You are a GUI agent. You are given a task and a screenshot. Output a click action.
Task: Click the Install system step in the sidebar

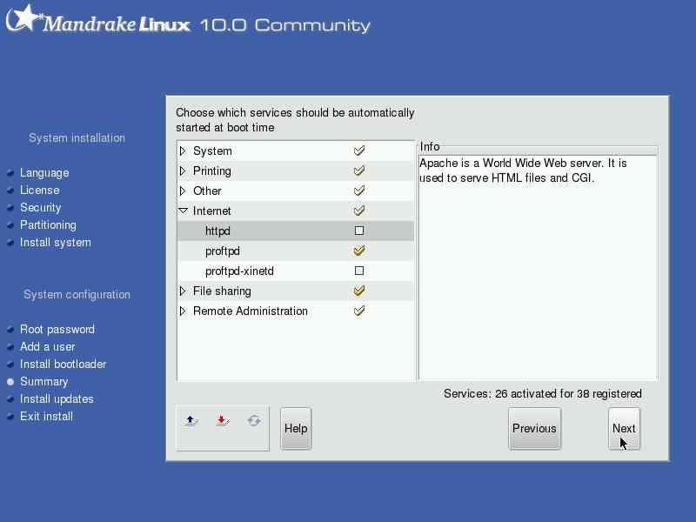56,243
